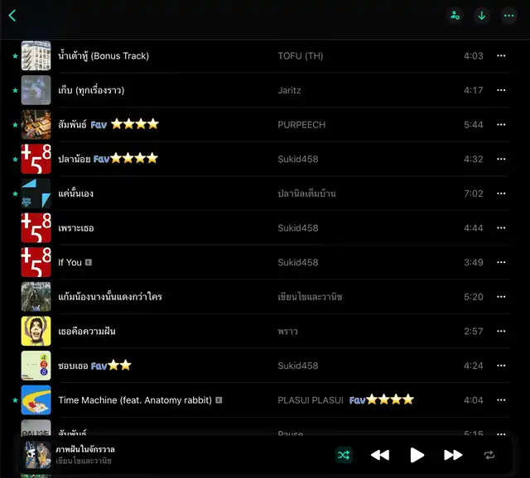Open more options for Jaritz track

click(x=501, y=90)
